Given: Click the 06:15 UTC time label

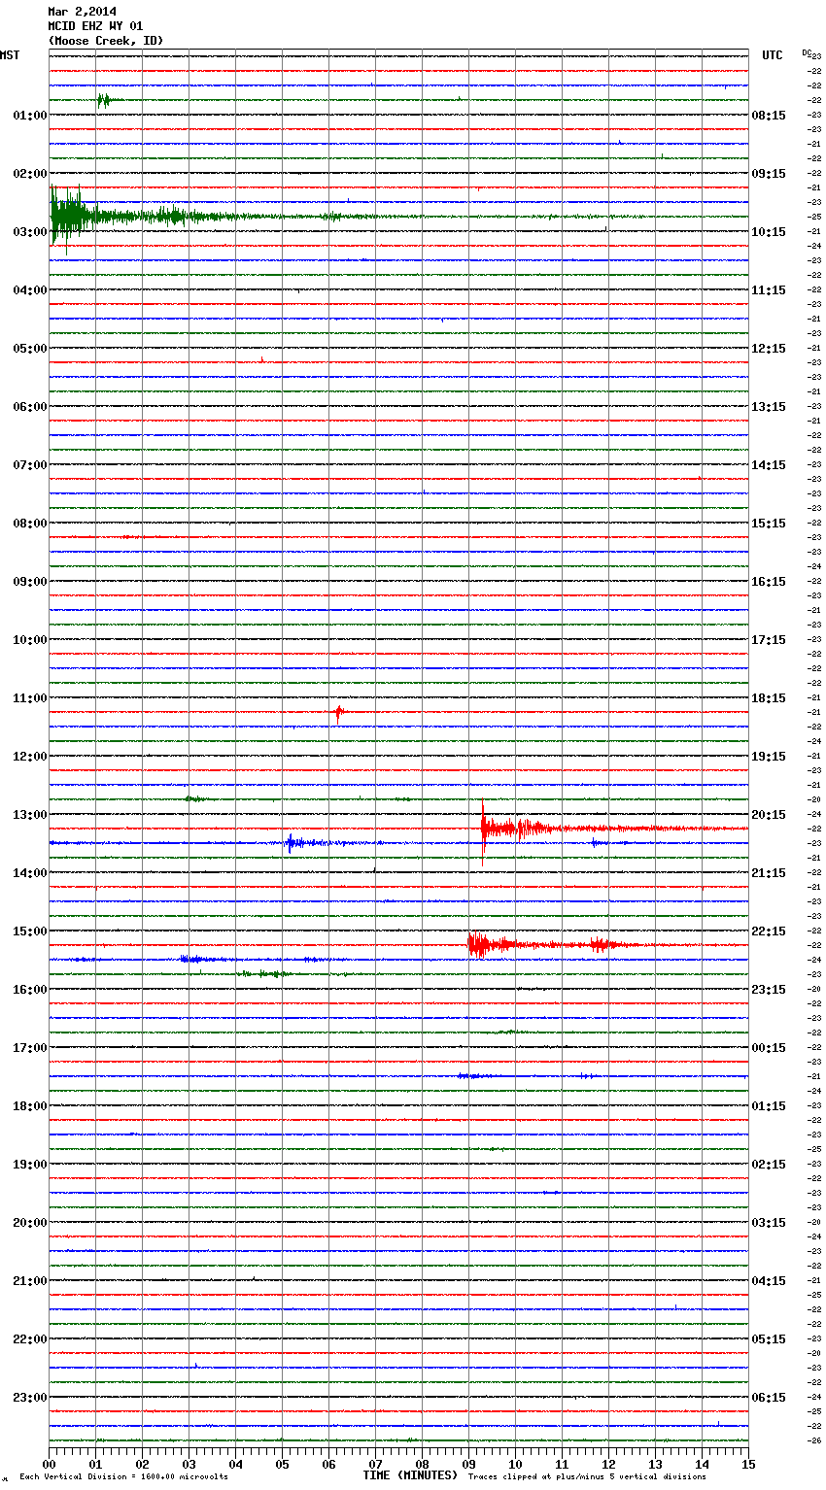Looking at the screenshot, I should [769, 1398].
